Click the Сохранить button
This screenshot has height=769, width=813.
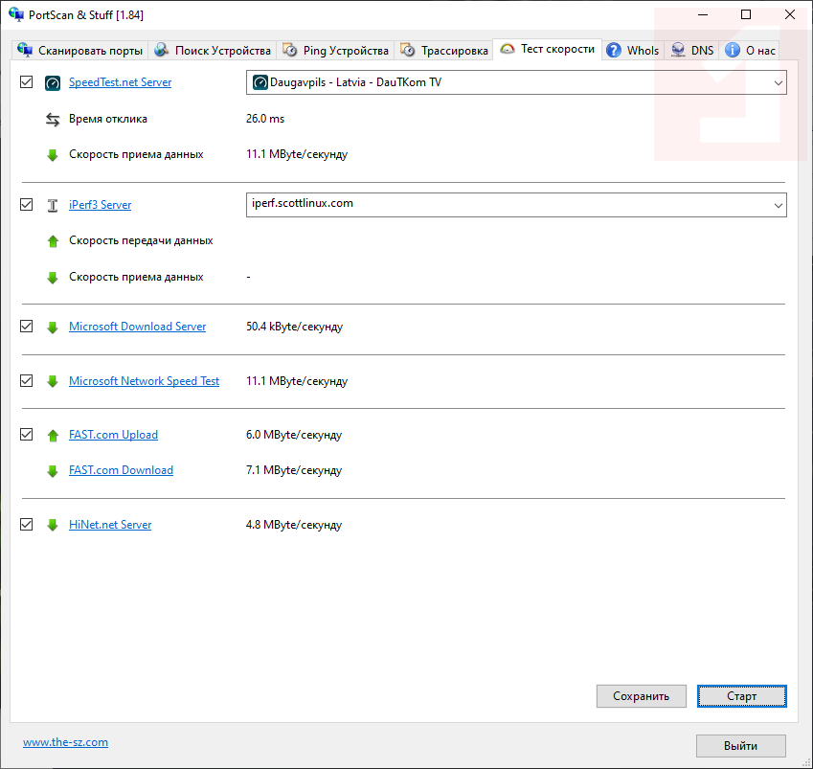click(641, 696)
